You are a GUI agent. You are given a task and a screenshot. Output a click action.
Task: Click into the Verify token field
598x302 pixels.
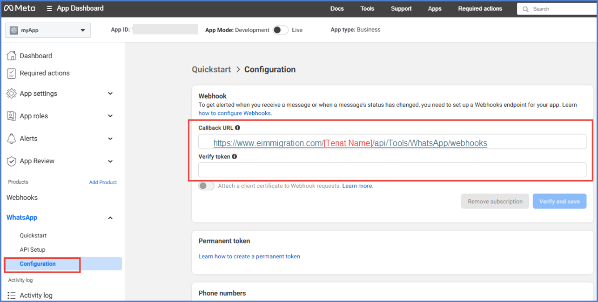pyautogui.click(x=392, y=170)
